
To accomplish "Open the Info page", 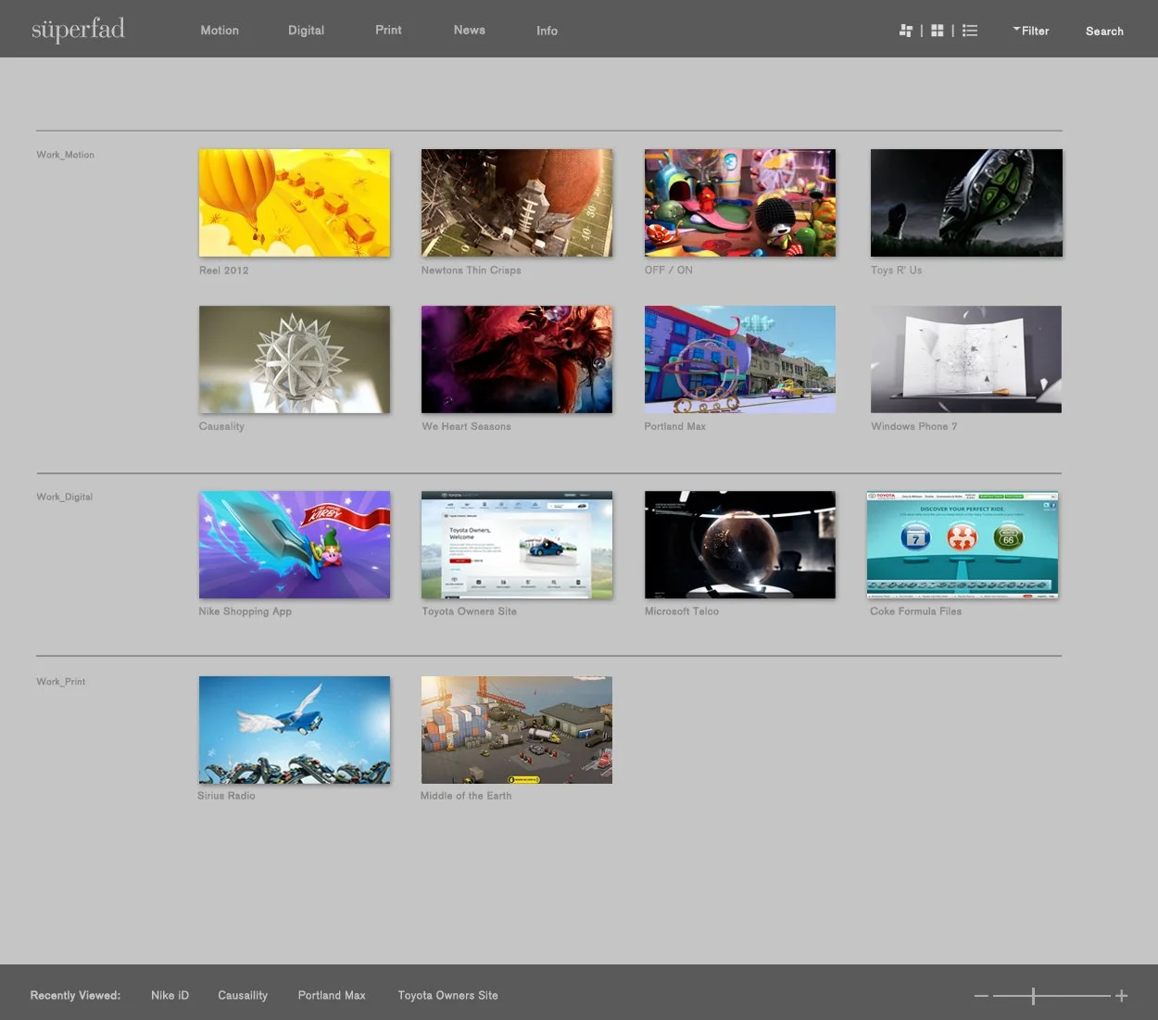I will point(547,31).
